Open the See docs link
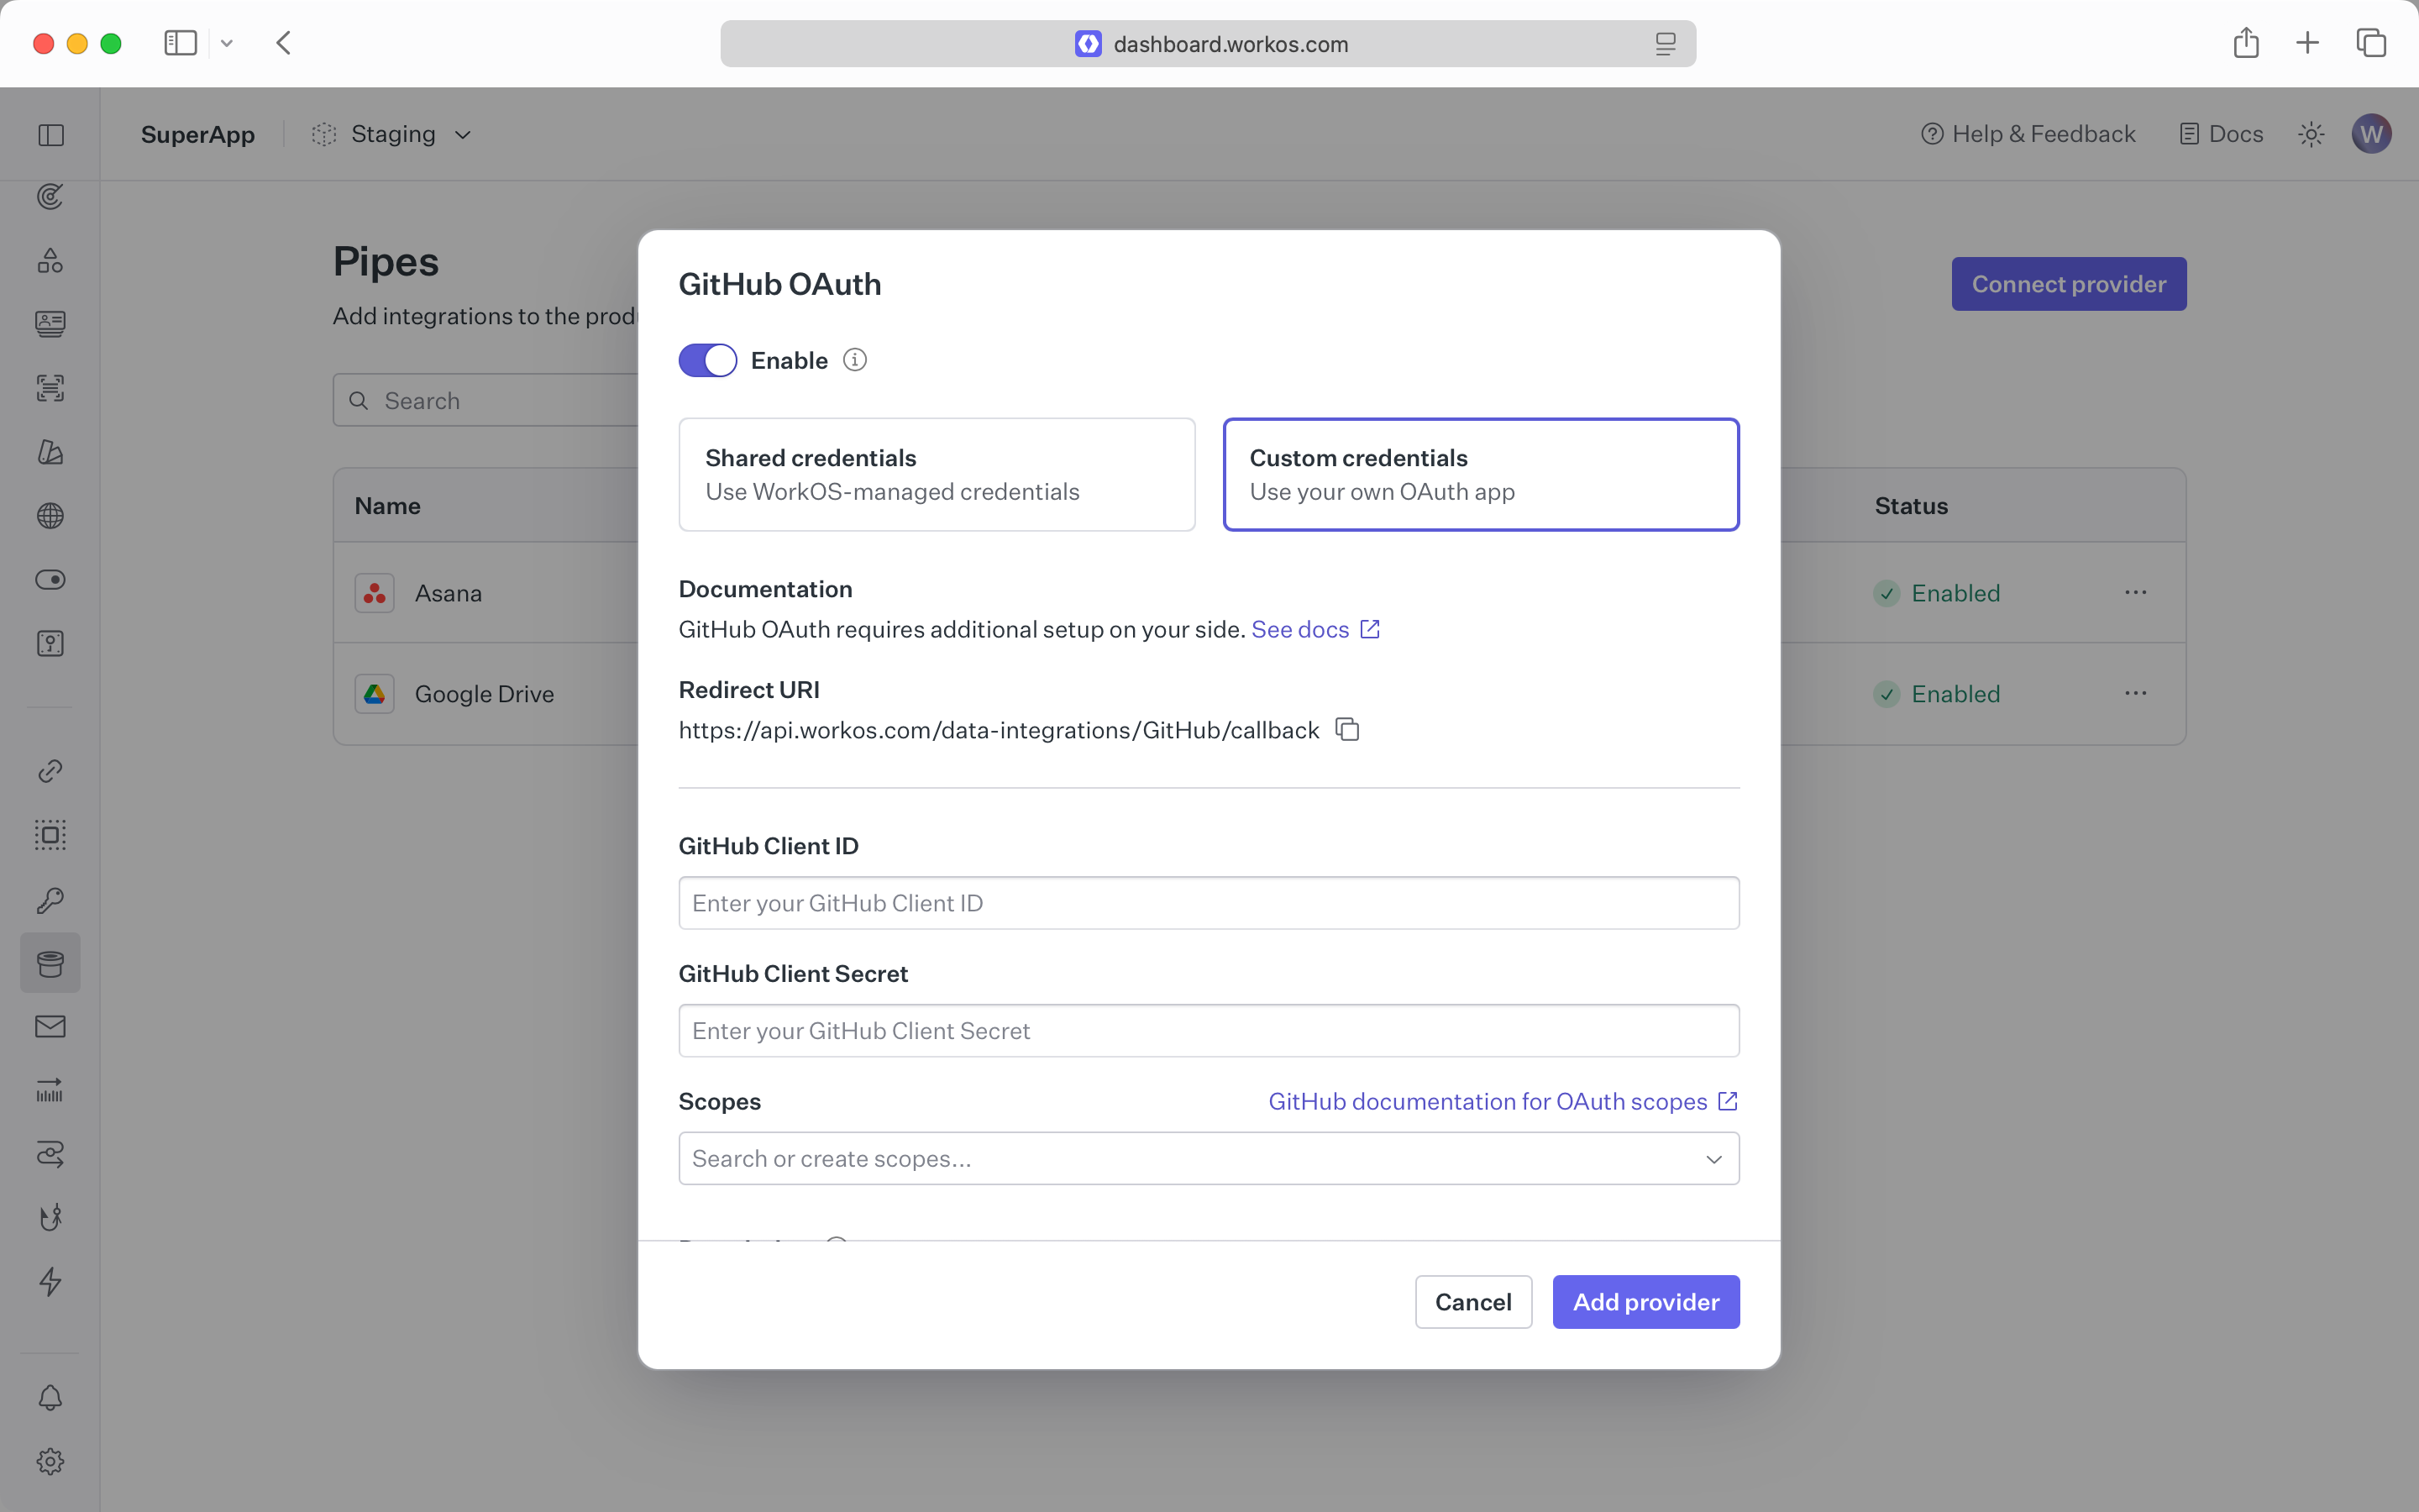Screen dimensions: 2419x1512 [x=1300, y=629]
